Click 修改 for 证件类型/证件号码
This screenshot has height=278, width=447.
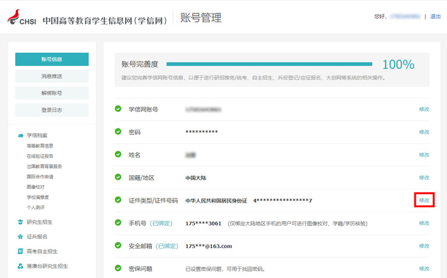tap(424, 201)
